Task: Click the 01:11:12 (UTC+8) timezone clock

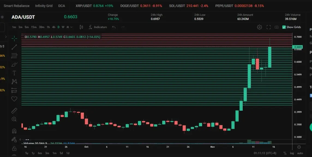Action: point(265,153)
